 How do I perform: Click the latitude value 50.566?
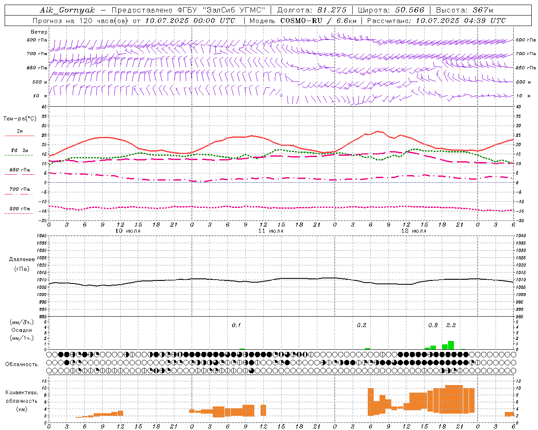tap(410, 10)
